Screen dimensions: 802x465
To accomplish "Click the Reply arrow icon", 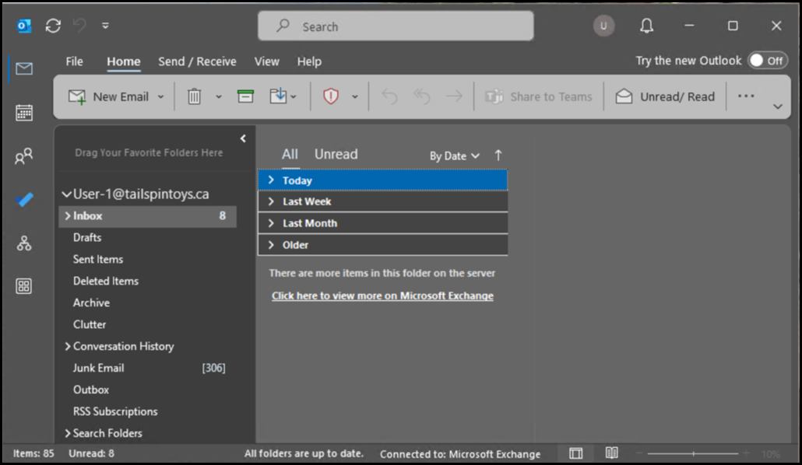I will point(389,96).
